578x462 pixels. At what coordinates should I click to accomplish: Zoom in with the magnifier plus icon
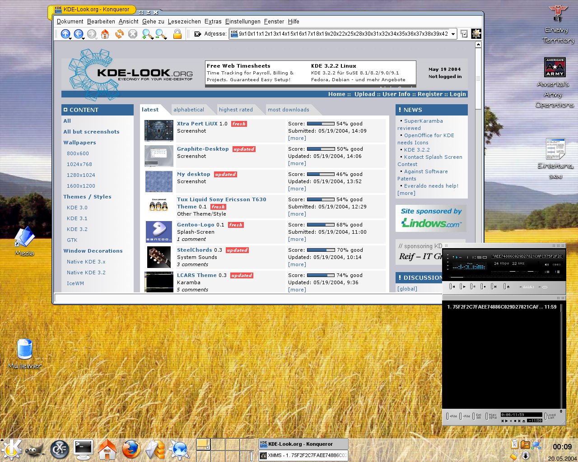(x=147, y=34)
